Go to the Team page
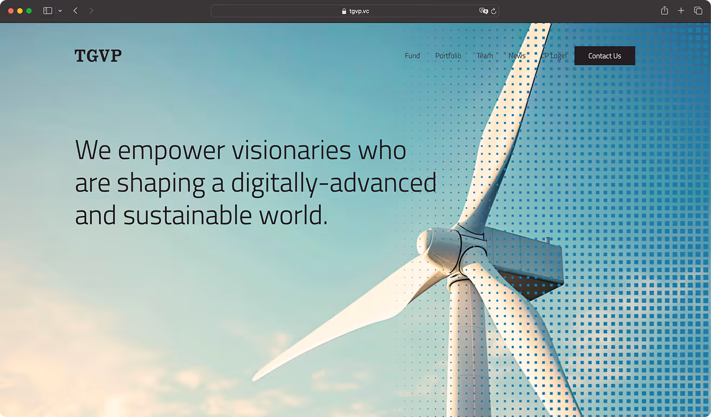Screen dimensions: 711x417 [x=485, y=56]
